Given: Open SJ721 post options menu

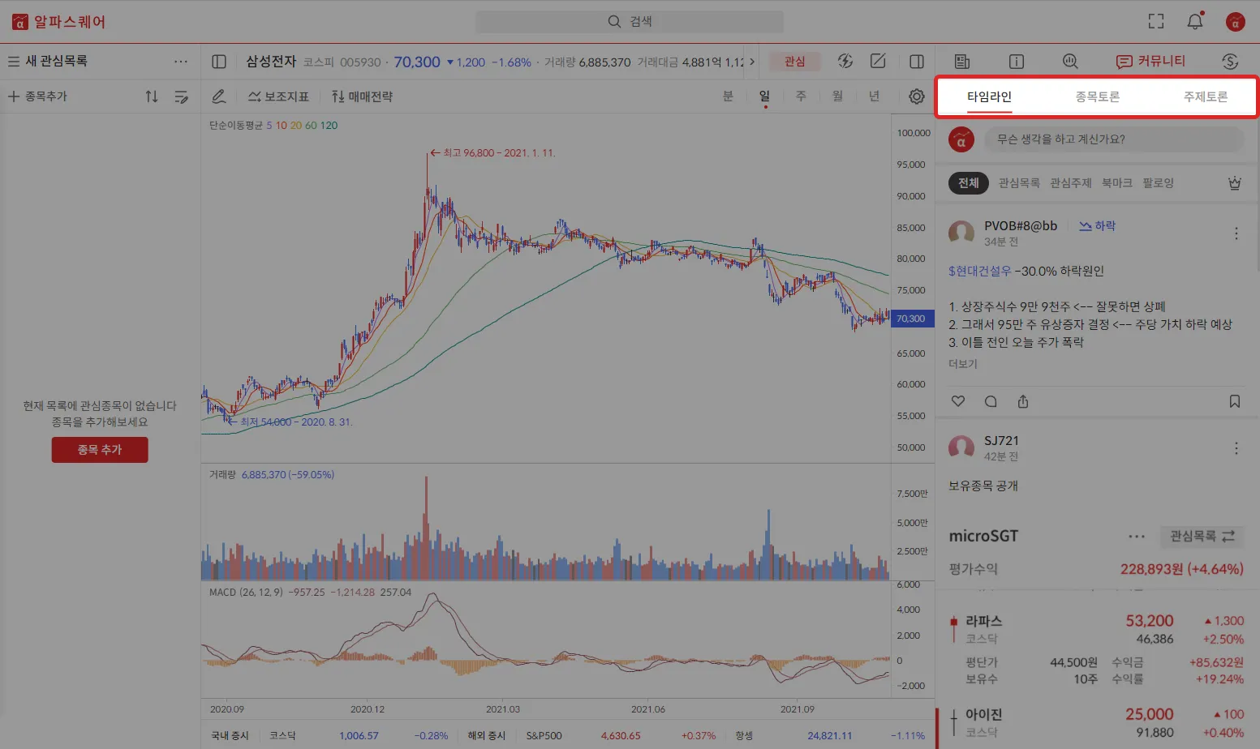Looking at the screenshot, I should (x=1236, y=448).
